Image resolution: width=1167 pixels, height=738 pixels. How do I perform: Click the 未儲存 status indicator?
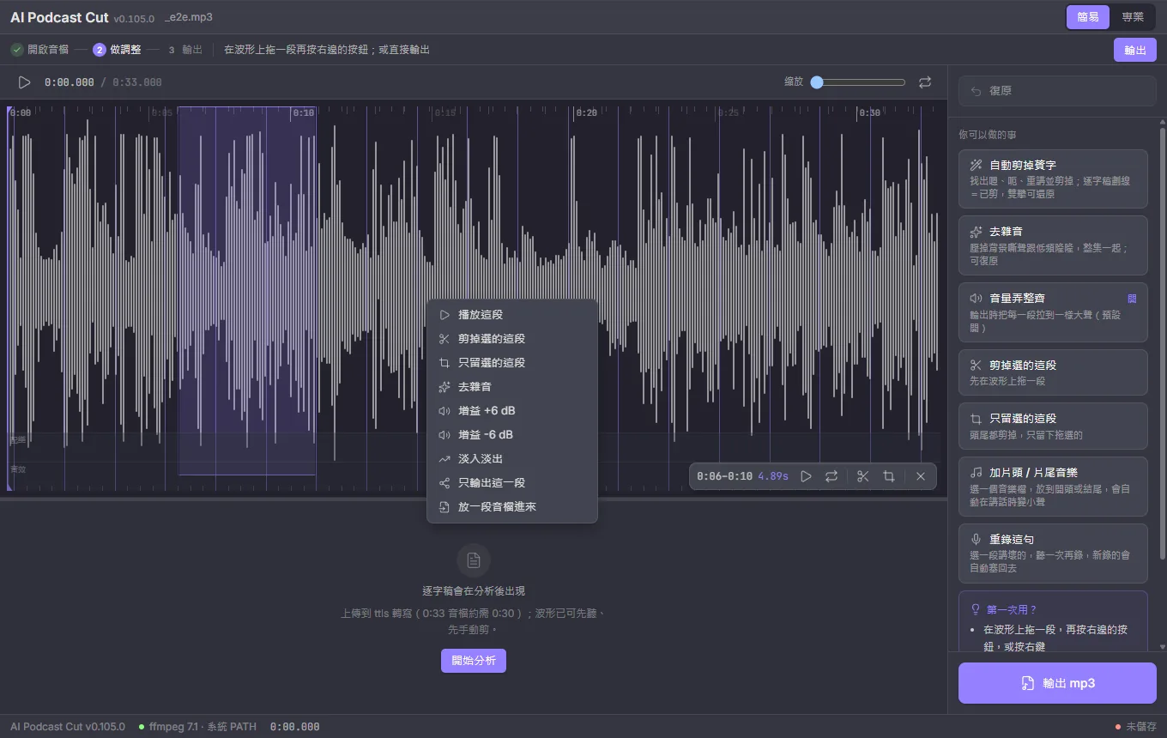click(x=1135, y=727)
